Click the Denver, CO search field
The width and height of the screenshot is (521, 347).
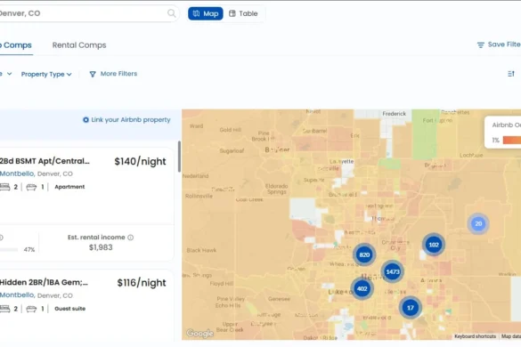point(89,13)
